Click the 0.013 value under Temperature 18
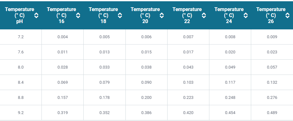The height and width of the screenshot is (121, 293). pos(105,52)
